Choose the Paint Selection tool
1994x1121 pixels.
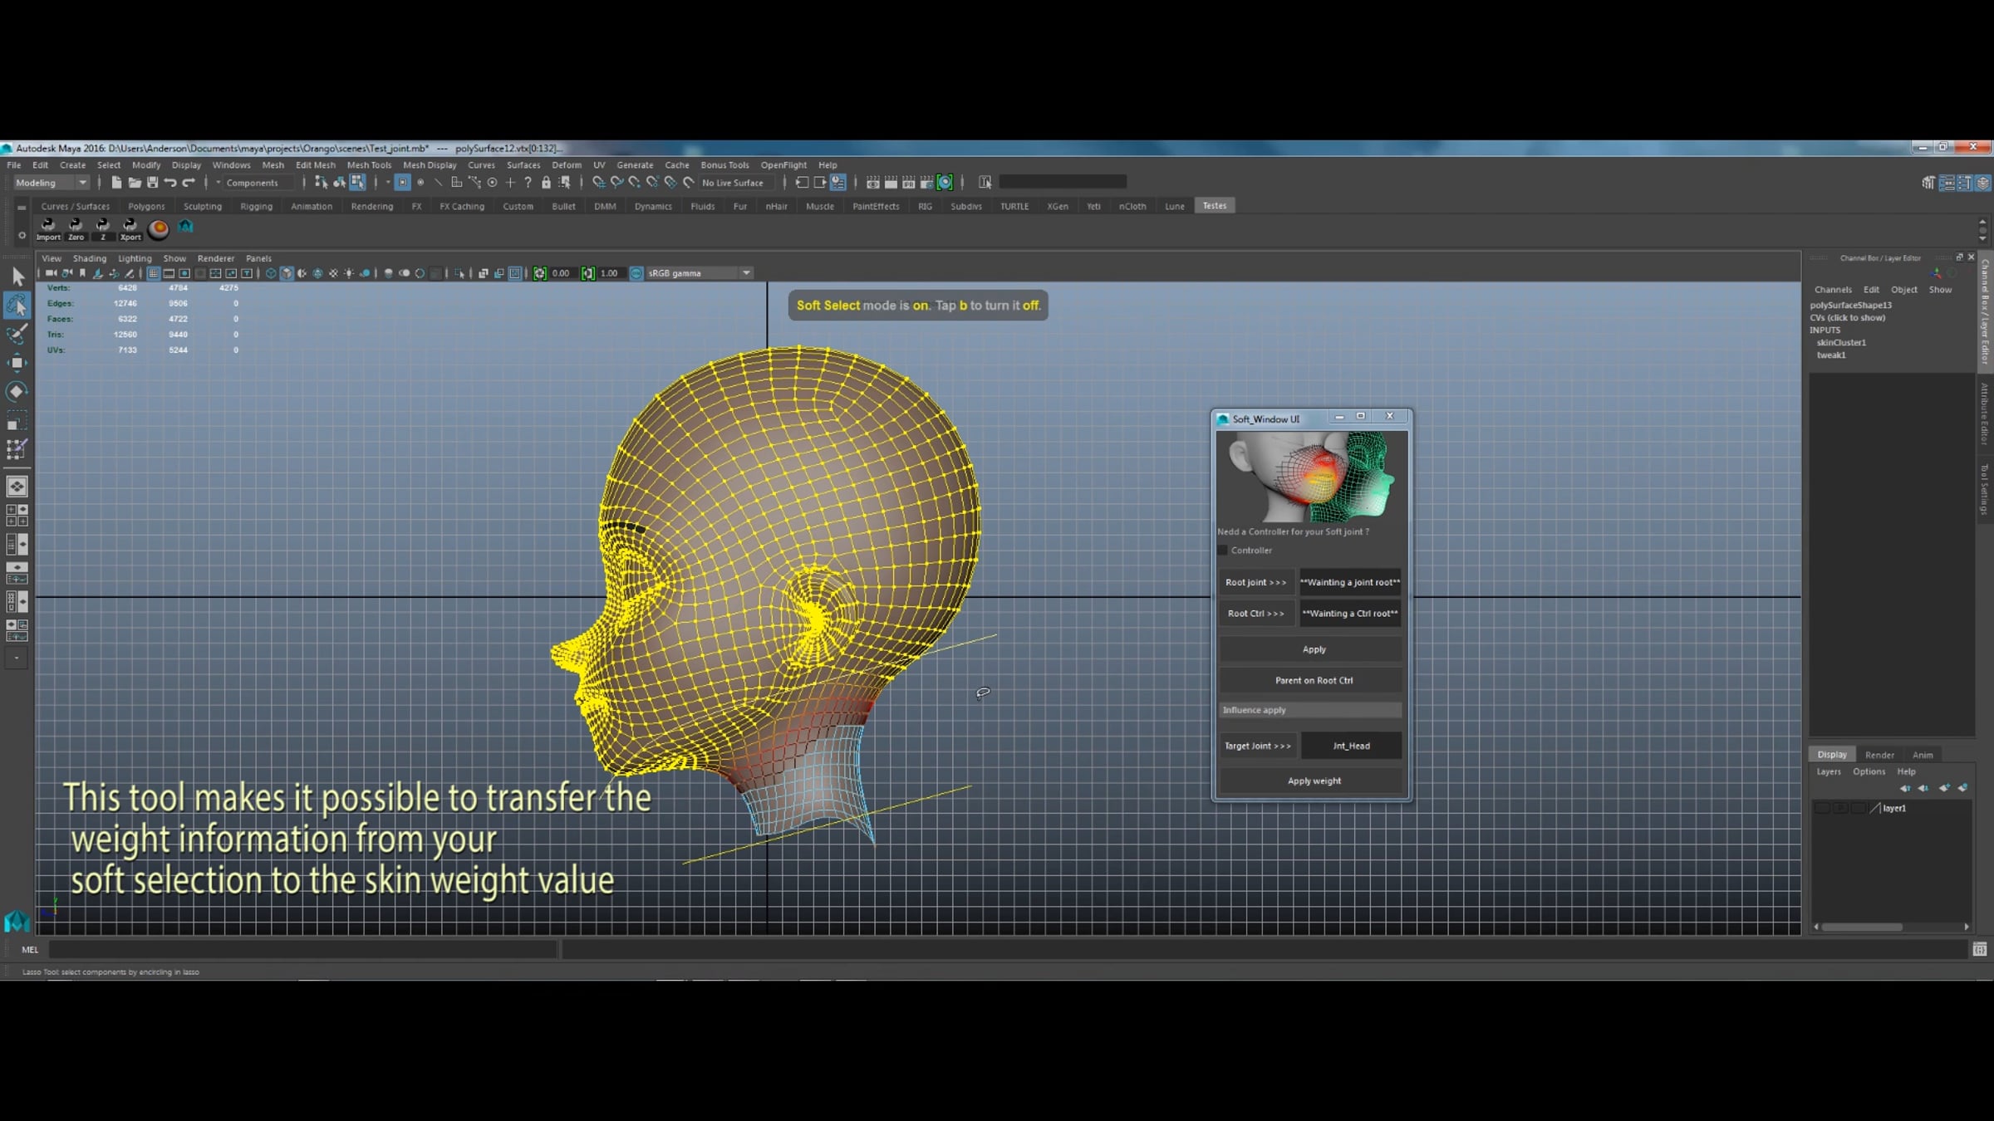(x=17, y=334)
